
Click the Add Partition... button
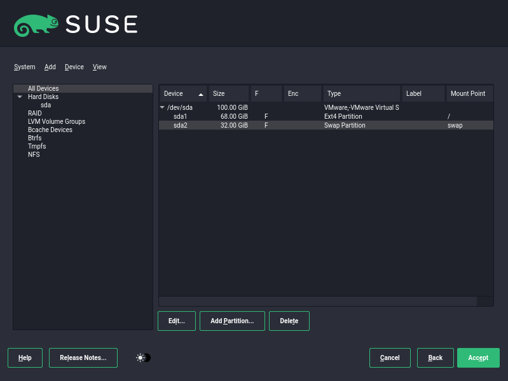point(232,321)
